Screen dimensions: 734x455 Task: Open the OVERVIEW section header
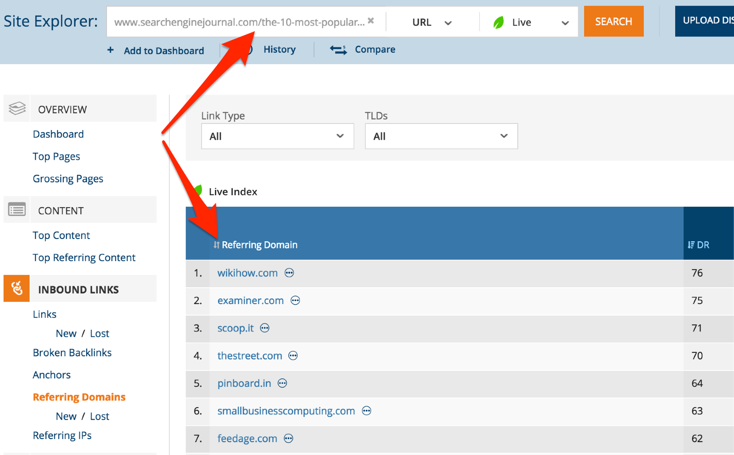[80, 108]
